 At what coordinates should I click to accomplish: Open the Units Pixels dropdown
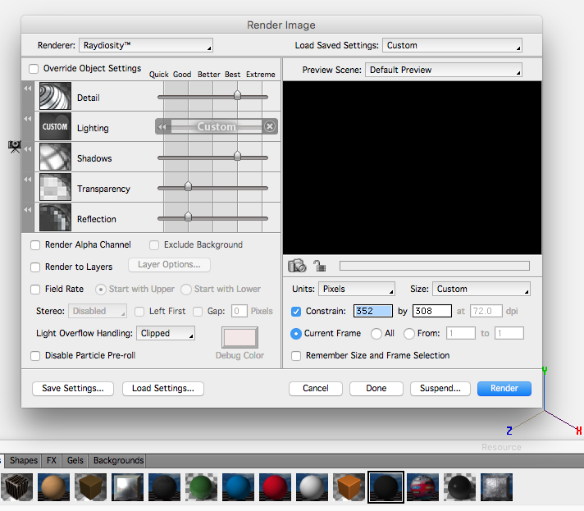point(357,289)
